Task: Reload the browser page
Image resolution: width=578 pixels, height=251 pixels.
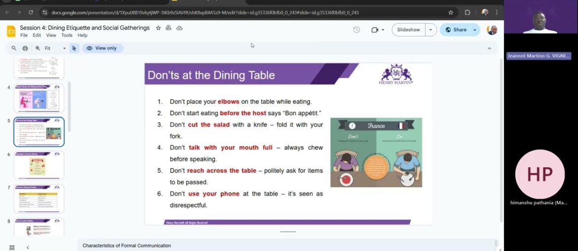Action: tap(31, 12)
